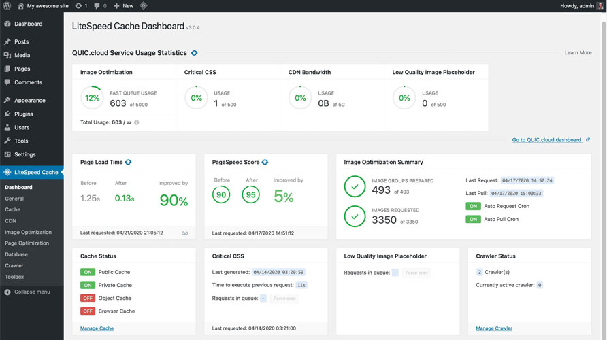Image resolution: width=607 pixels, height=340 pixels.
Task: Open the CDN submenu item
Action: click(10, 221)
